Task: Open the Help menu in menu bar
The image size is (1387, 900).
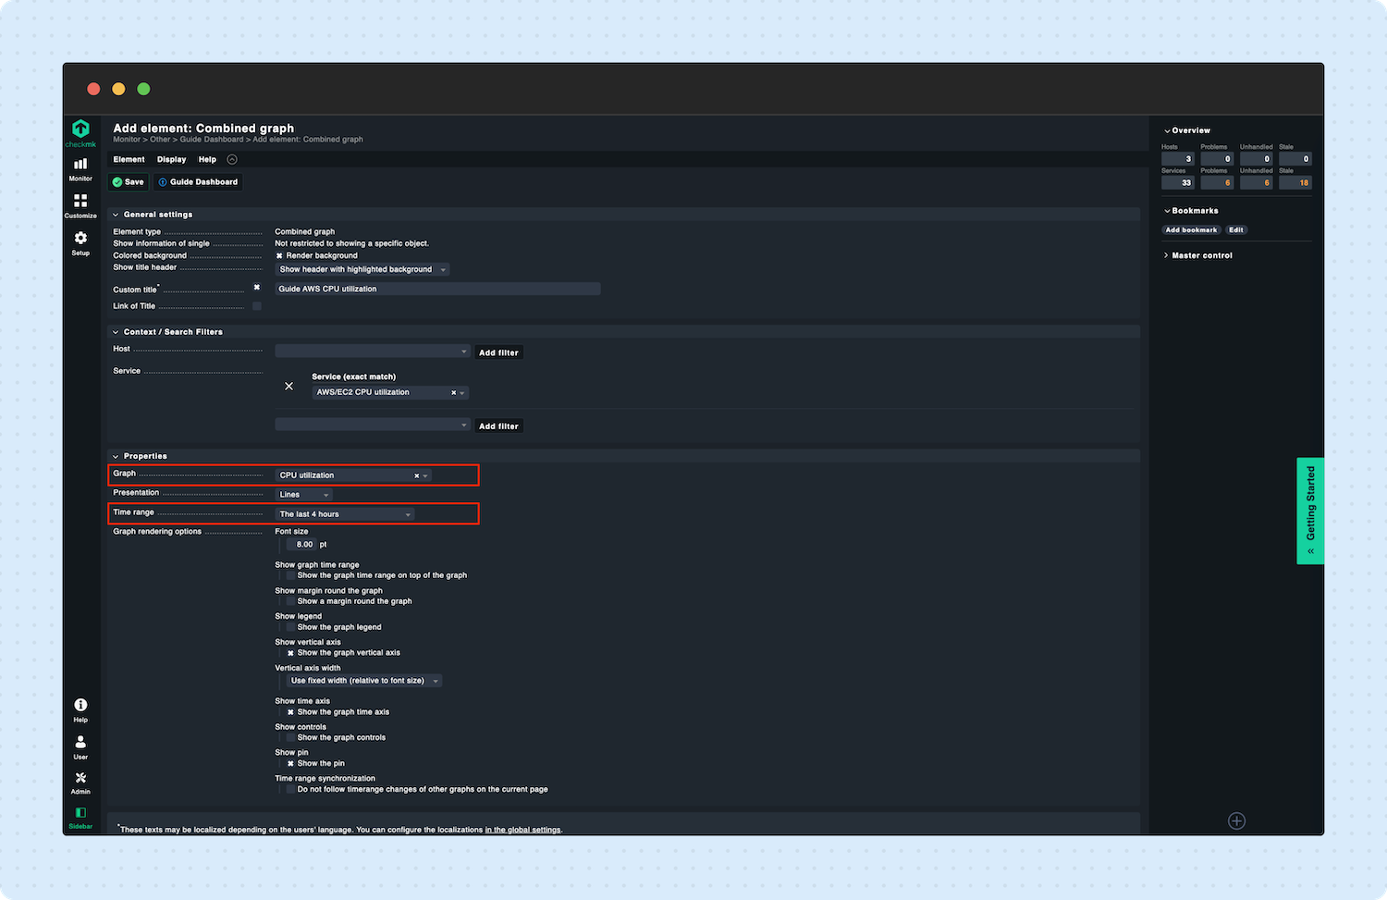Action: coord(207,159)
